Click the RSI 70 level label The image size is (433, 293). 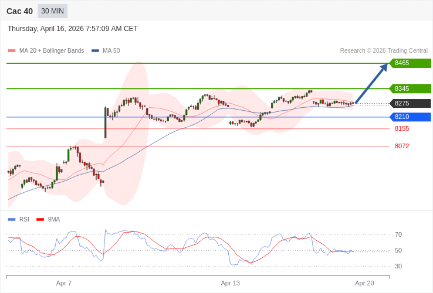[398, 234]
